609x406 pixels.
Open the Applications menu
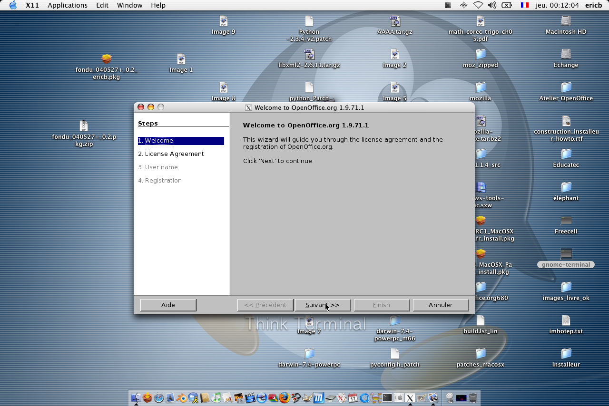click(68, 5)
